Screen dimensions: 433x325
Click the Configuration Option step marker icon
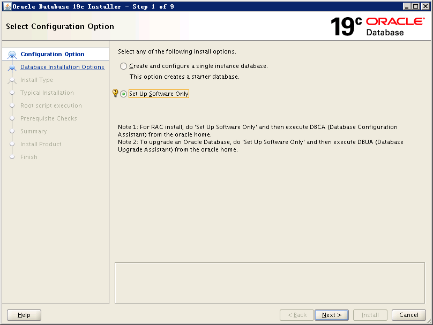click(x=12, y=55)
